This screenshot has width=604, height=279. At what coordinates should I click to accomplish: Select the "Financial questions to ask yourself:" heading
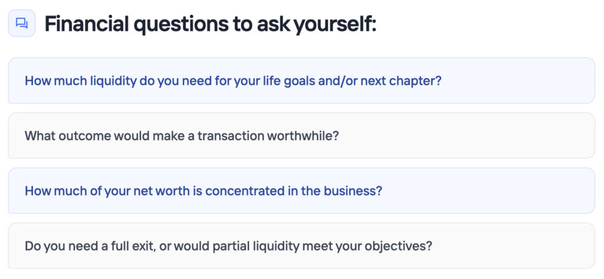tap(211, 24)
